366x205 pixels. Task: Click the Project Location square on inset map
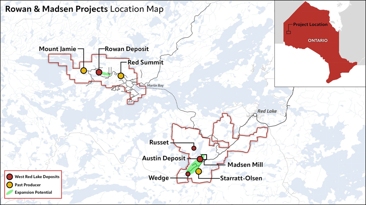coord(289,32)
